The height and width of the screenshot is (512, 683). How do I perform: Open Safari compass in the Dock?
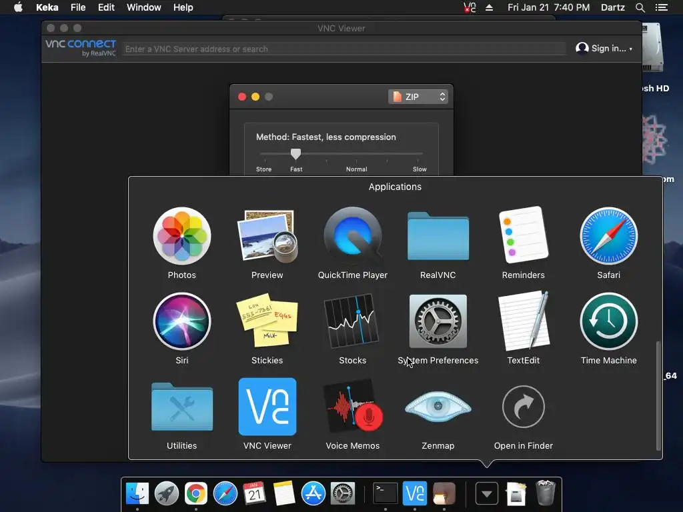click(x=225, y=494)
